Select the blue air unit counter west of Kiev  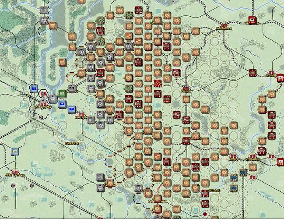point(34,88)
